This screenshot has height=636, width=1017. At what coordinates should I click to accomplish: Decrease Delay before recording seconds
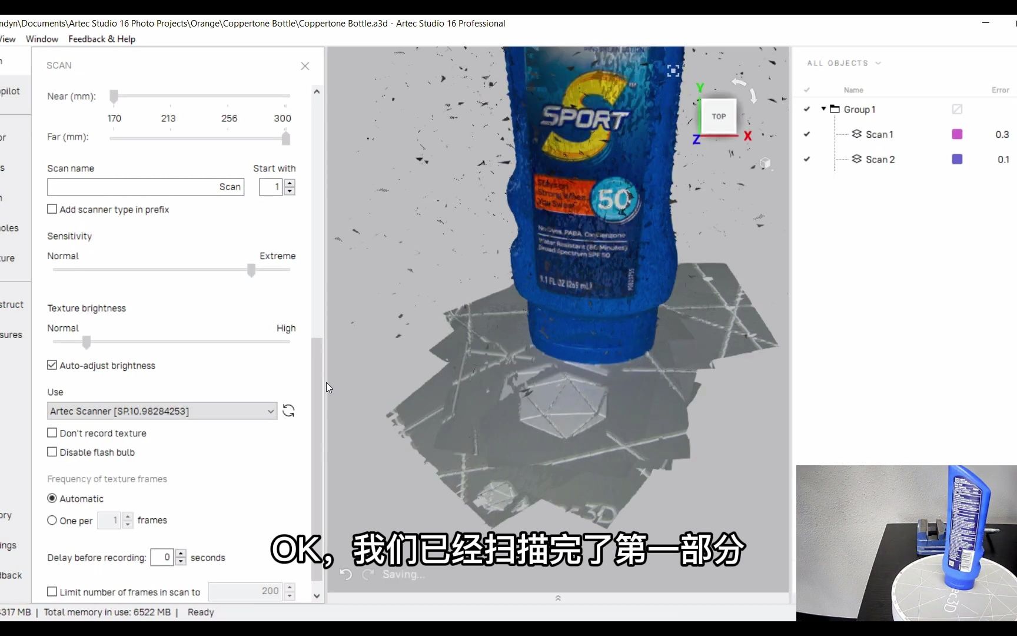[x=181, y=561]
